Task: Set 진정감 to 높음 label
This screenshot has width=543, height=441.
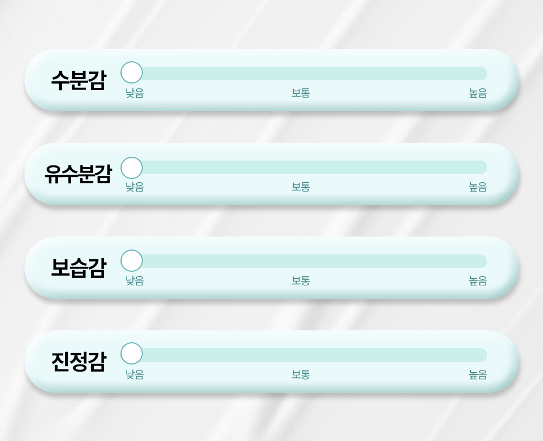Action: [x=478, y=375]
